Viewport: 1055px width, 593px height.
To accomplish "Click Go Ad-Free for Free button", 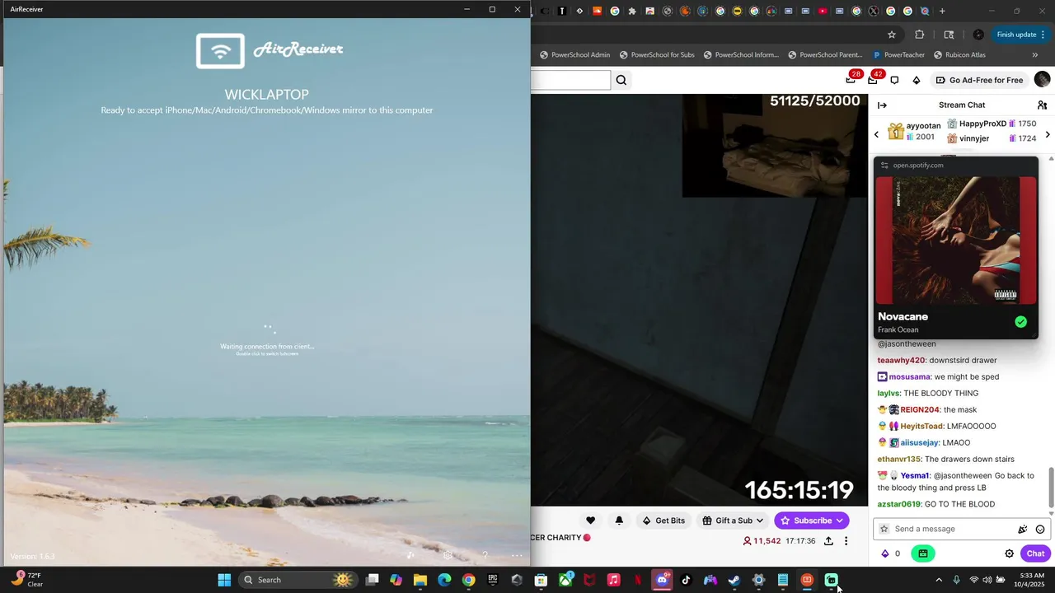I will (x=979, y=80).
